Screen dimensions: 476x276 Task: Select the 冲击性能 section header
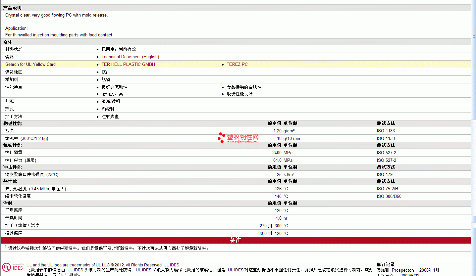(12, 167)
